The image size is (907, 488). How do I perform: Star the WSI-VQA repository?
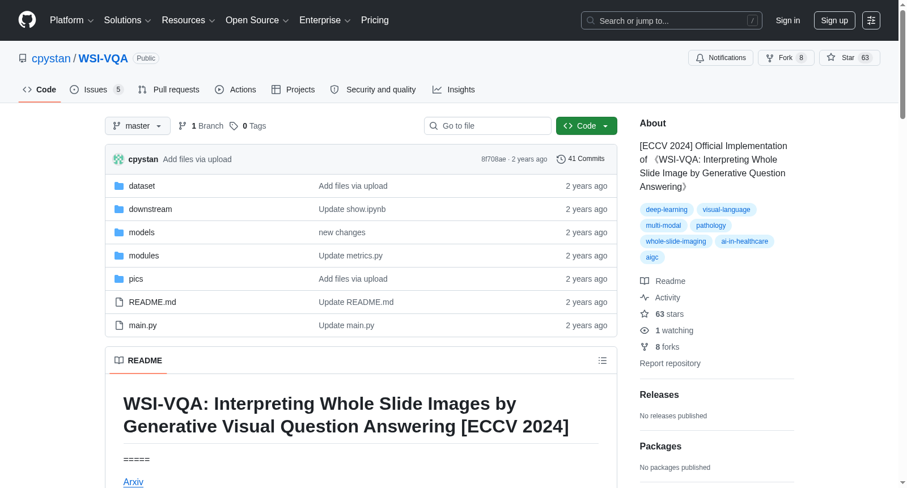tap(850, 58)
